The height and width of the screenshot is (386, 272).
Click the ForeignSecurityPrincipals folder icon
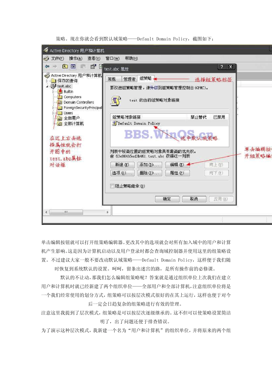click(x=60, y=107)
